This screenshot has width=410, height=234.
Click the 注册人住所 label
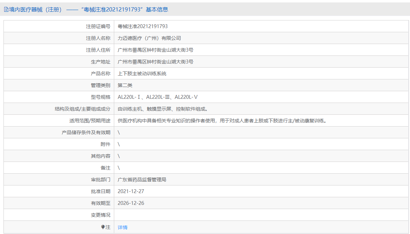98,50
